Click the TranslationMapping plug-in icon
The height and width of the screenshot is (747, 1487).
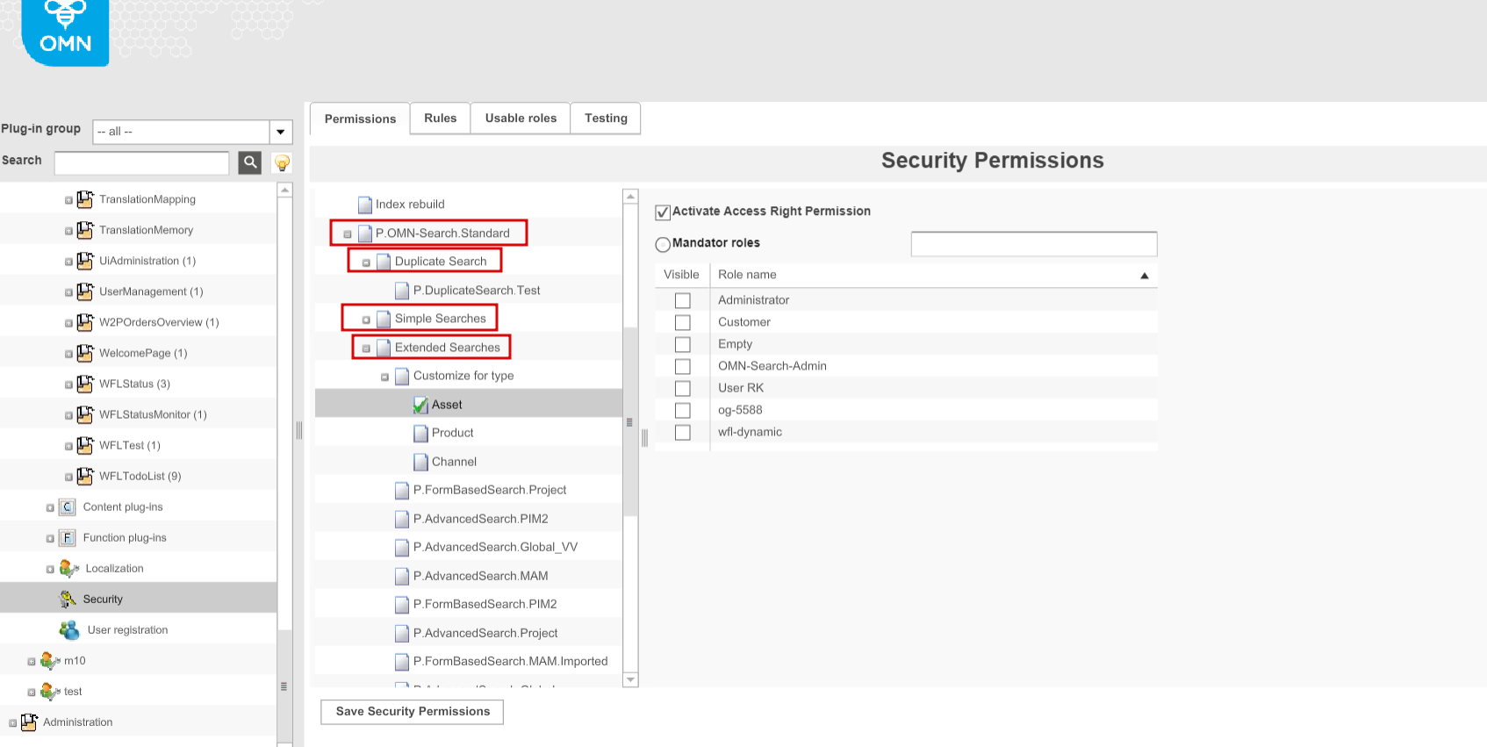[x=85, y=199]
